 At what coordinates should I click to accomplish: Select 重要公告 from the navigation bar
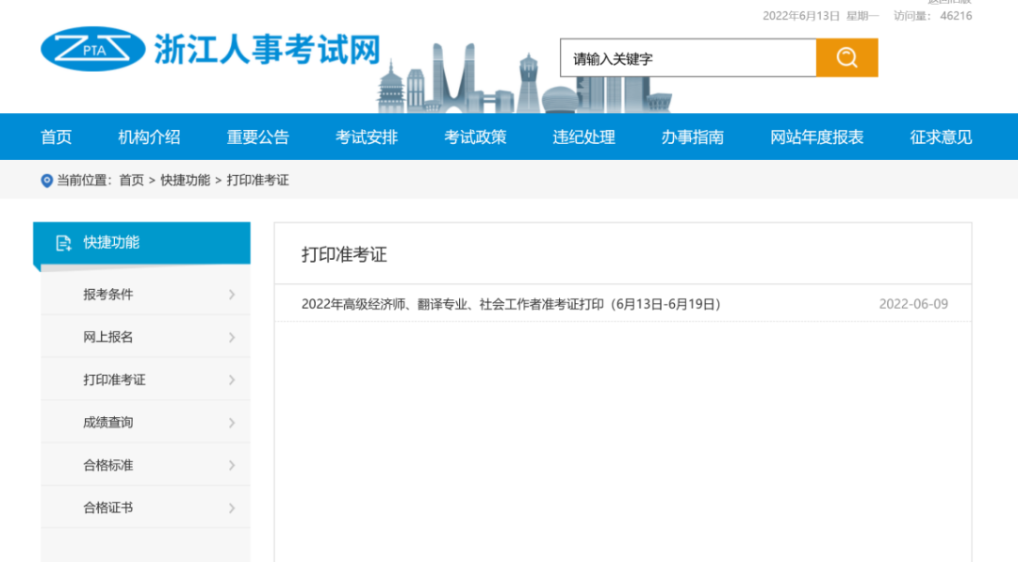pyautogui.click(x=257, y=137)
